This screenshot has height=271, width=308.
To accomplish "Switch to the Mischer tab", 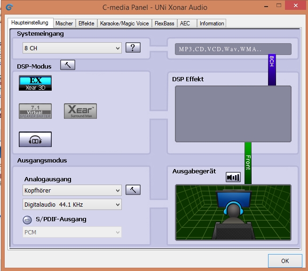I will (x=64, y=23).
